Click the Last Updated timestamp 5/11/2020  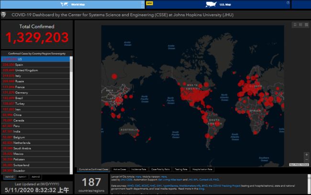click(37, 190)
